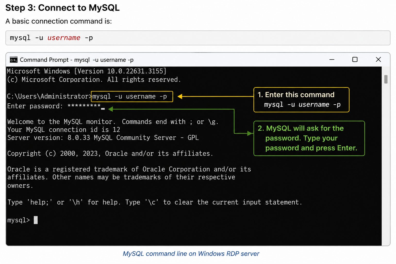Screen dimensions: 396x264
Task: Click the 'mysql>' prompt in the terminal
Action: (19, 220)
